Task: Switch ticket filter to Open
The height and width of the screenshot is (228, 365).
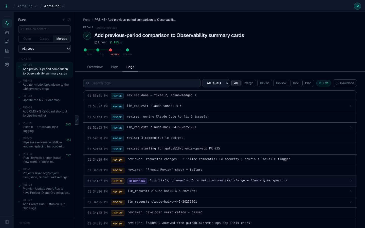Action: point(27,39)
